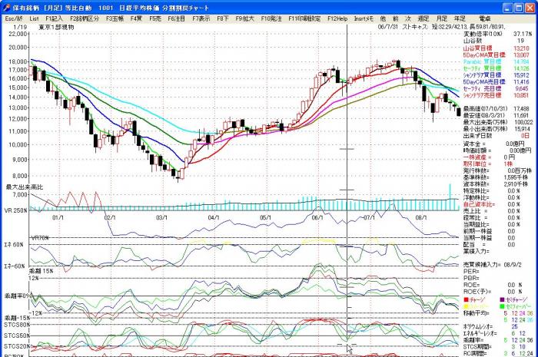The height and width of the screenshot is (357, 538).
Task: Switch to yearly chart 年足
Action: tap(460, 18)
